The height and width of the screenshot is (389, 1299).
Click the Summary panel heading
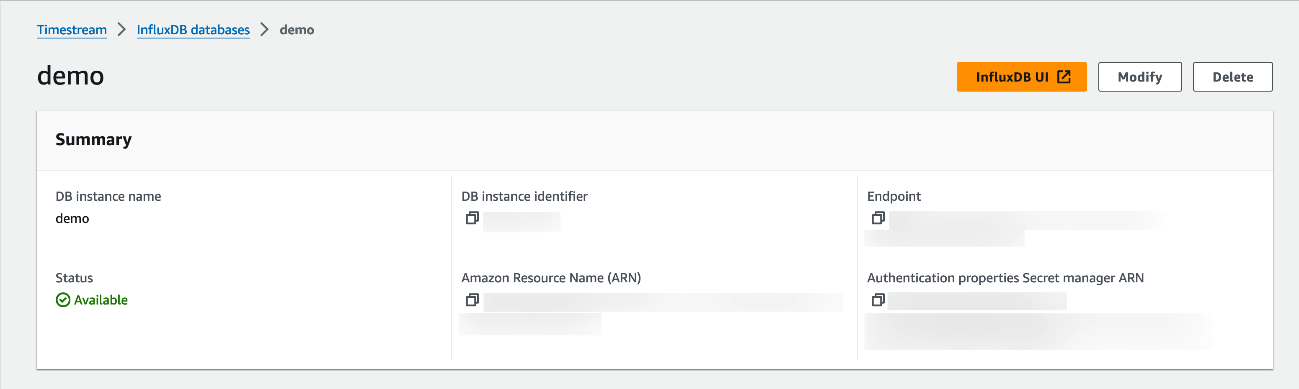point(93,139)
